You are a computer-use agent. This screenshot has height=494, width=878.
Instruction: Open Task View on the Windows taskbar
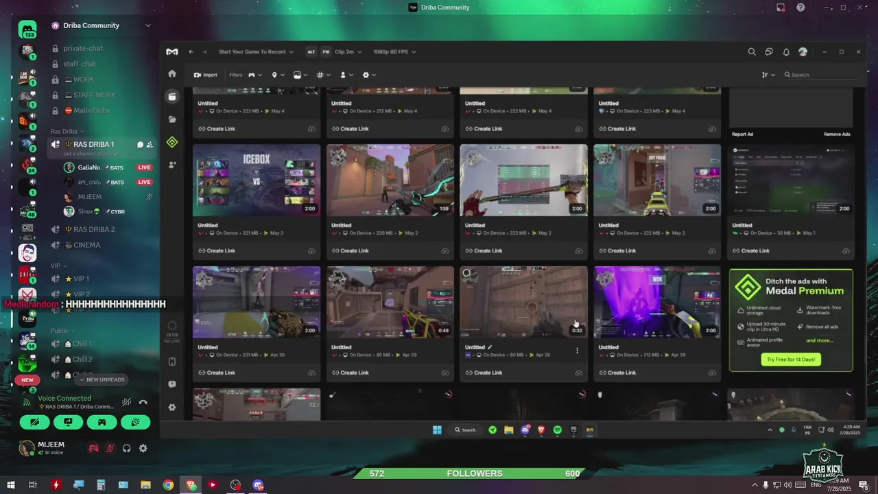(32, 484)
